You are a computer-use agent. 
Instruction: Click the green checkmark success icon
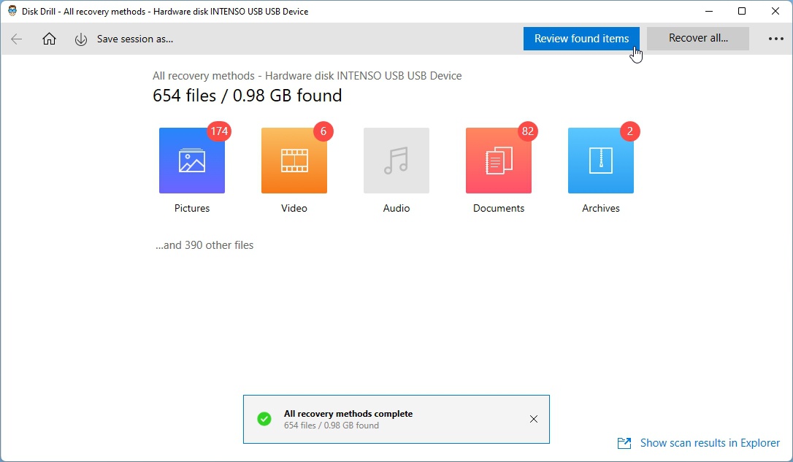pos(264,419)
